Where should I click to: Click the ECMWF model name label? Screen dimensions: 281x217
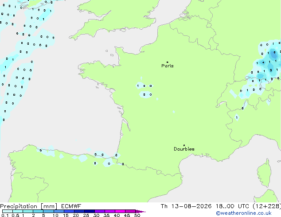click(x=71, y=206)
